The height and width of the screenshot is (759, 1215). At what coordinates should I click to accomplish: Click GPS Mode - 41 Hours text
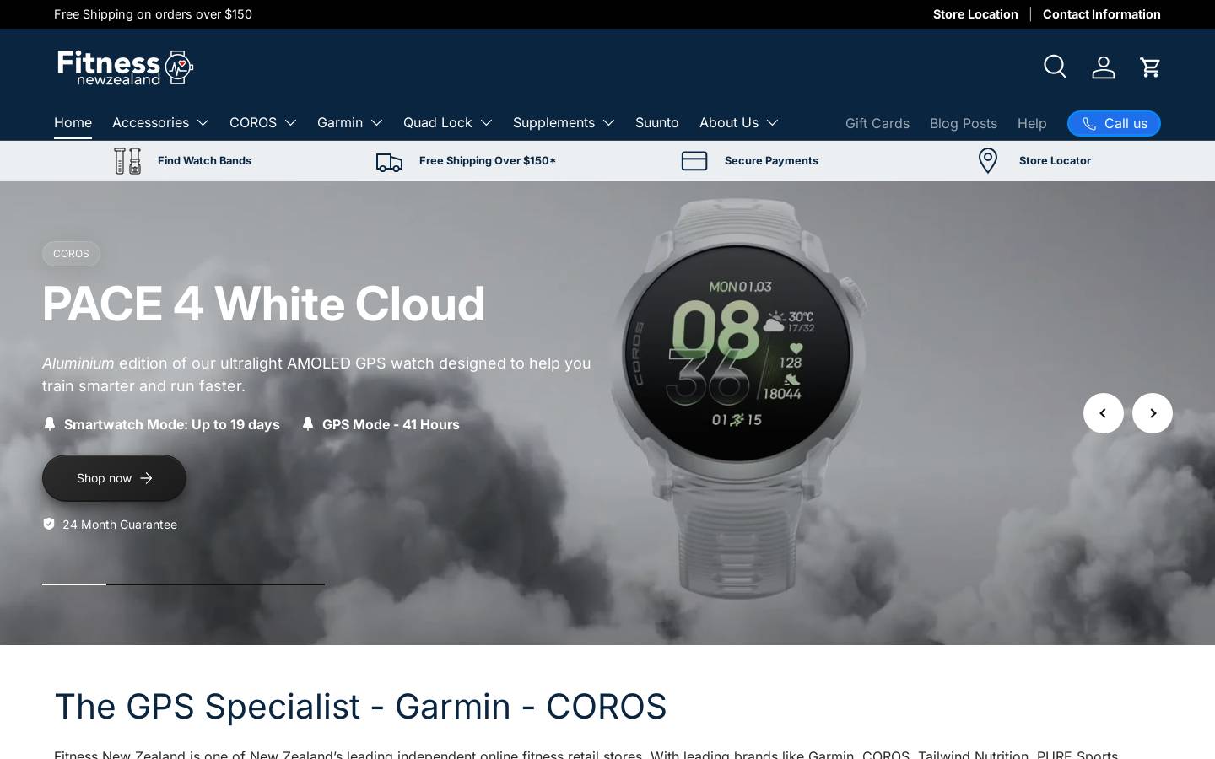pos(391,424)
